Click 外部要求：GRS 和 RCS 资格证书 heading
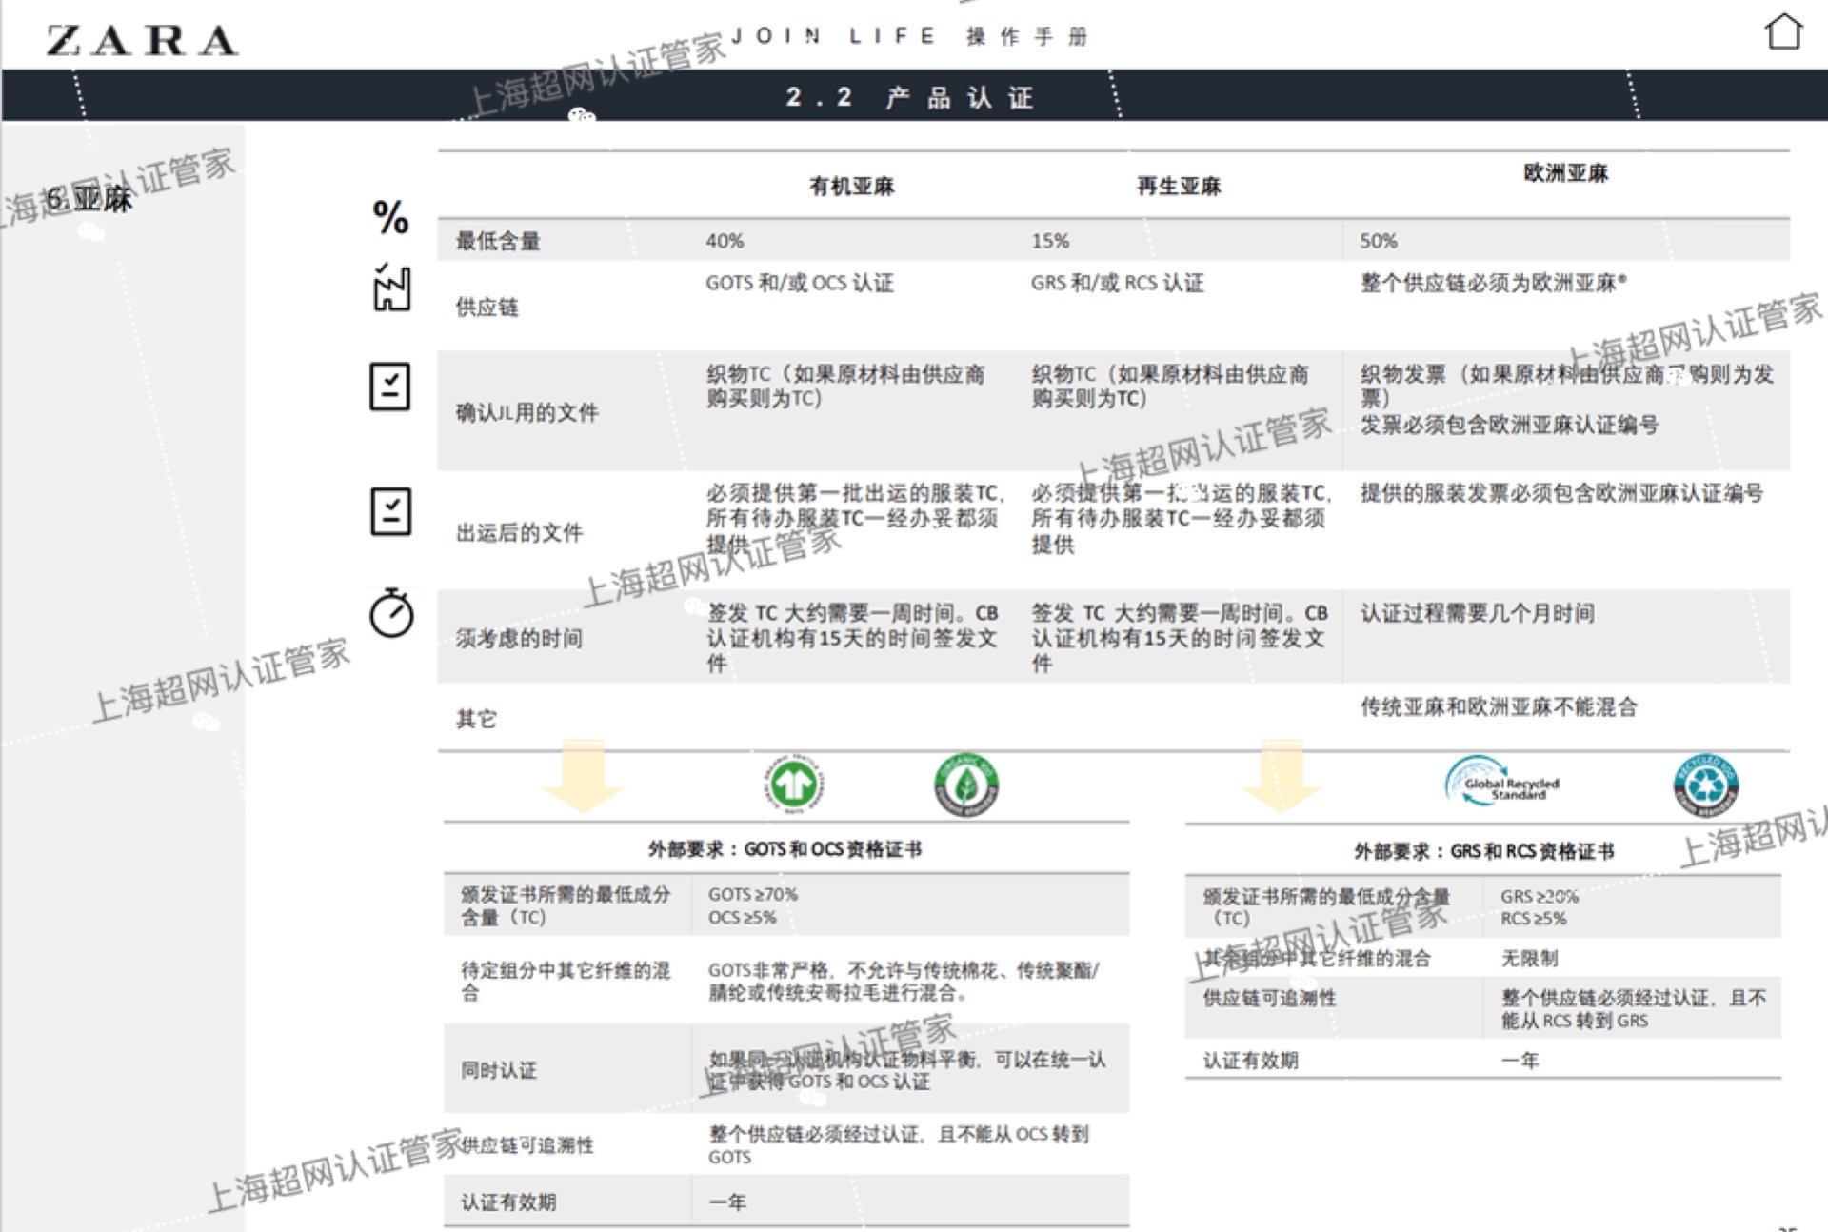1828x1232 pixels. (1484, 850)
